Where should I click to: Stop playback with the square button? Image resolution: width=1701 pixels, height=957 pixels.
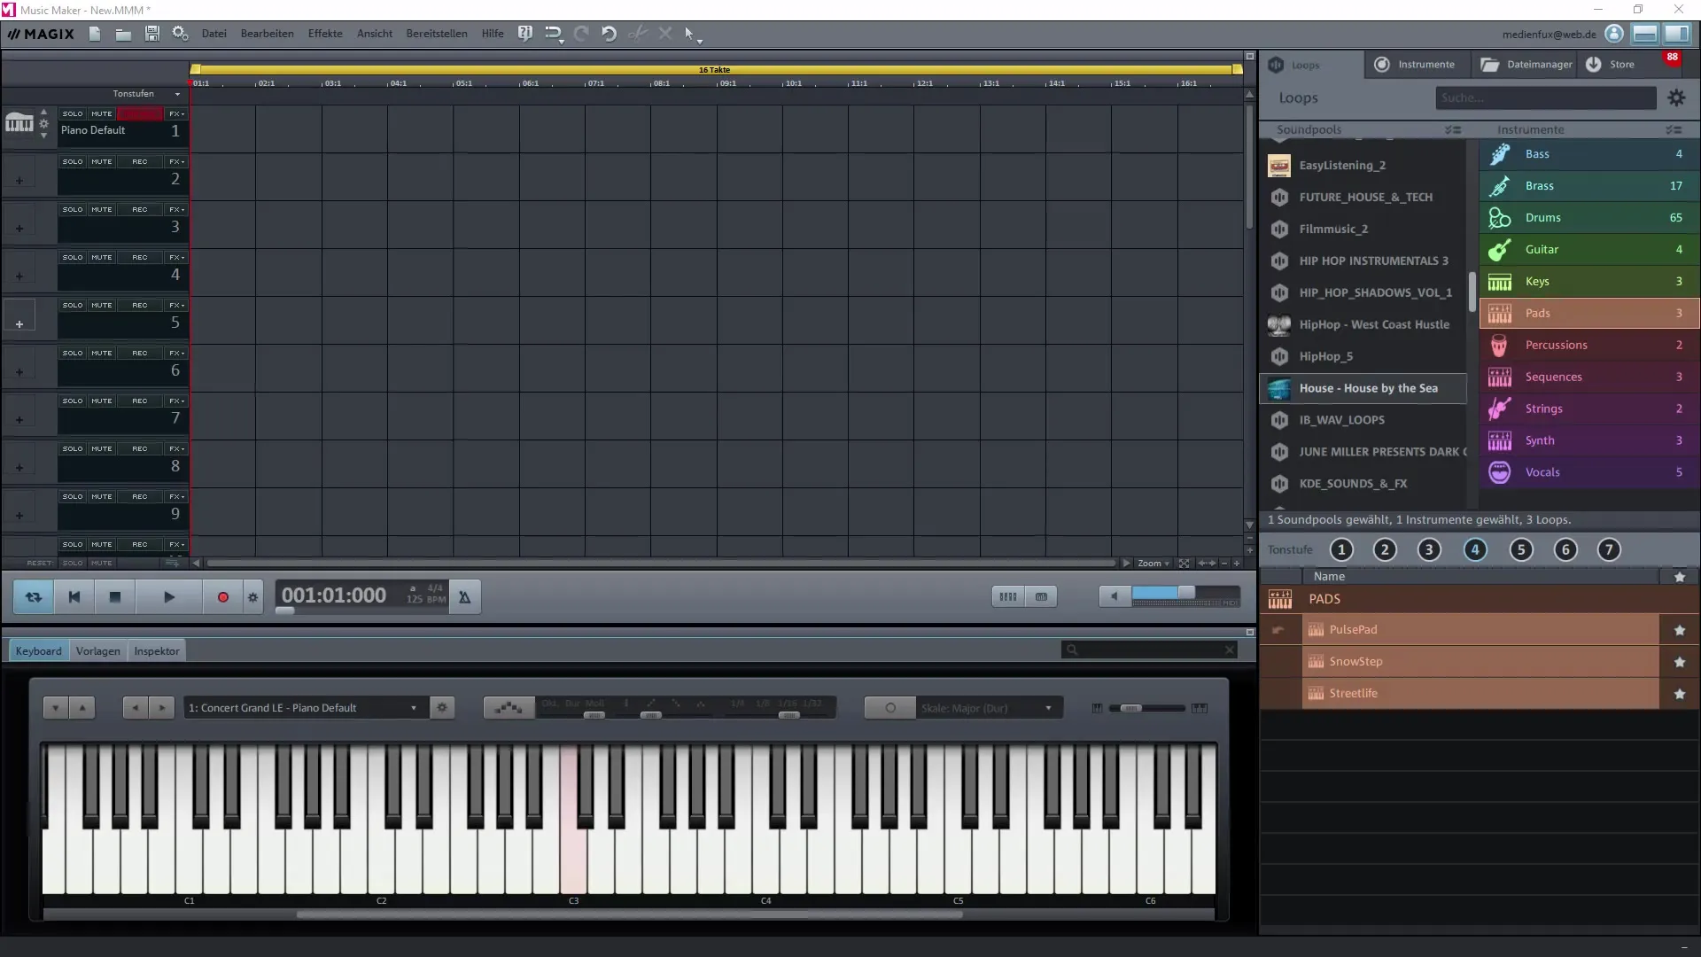tap(114, 597)
